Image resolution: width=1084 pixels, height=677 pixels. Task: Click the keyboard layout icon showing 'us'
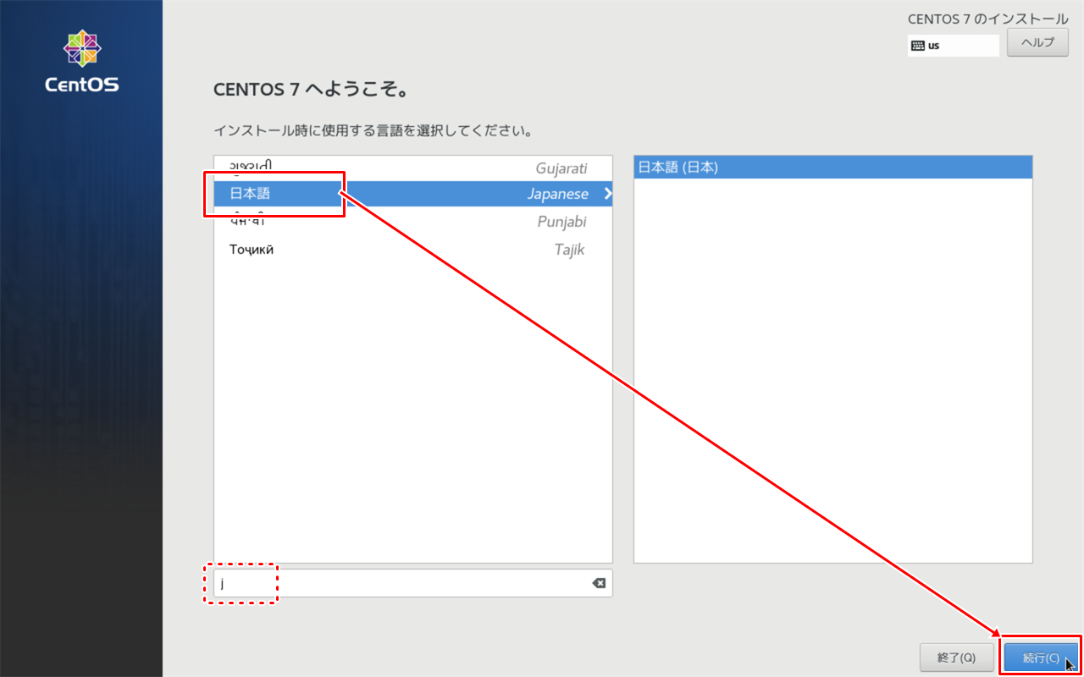pos(953,45)
